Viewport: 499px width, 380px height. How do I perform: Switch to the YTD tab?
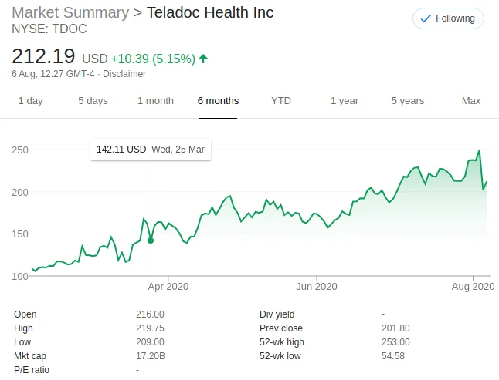click(x=280, y=101)
